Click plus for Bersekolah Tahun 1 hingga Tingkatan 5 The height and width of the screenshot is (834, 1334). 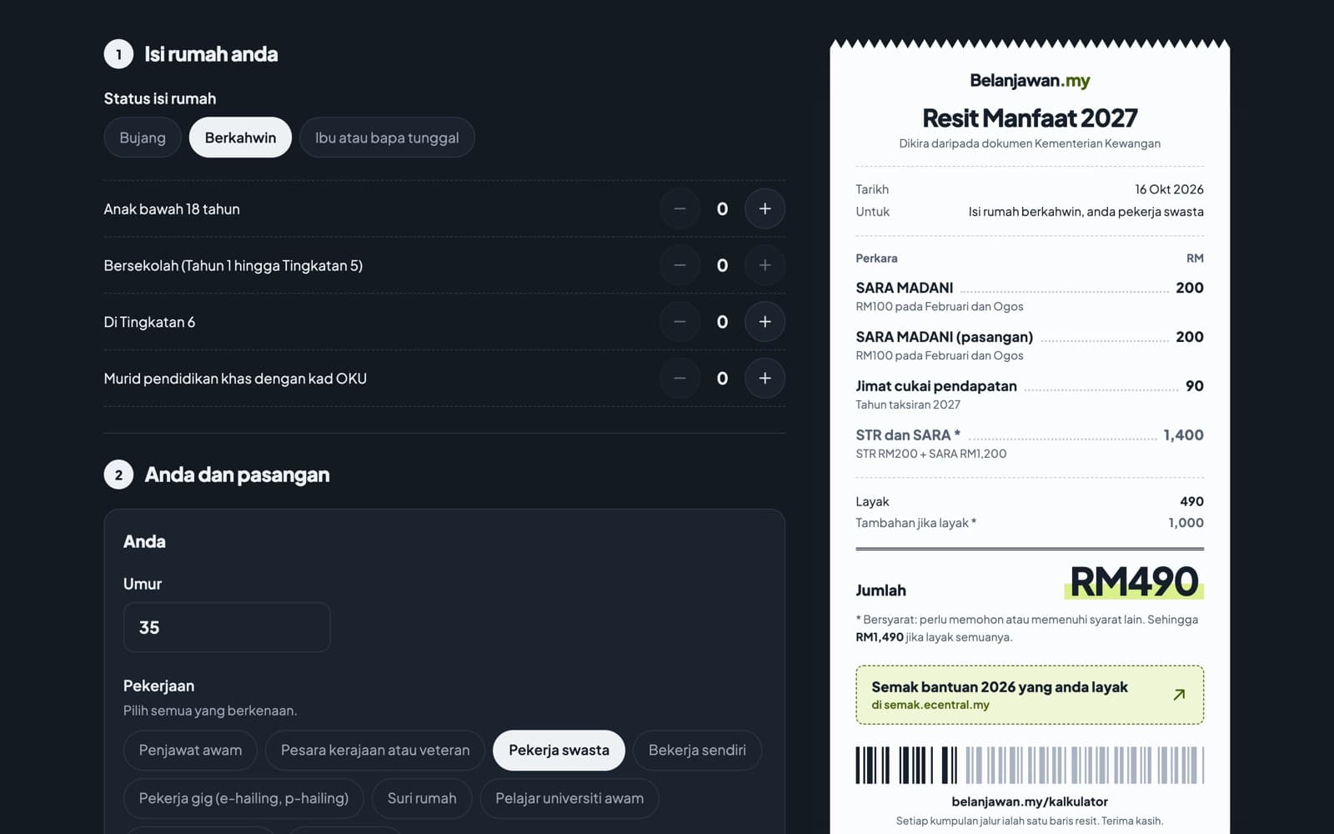point(765,265)
